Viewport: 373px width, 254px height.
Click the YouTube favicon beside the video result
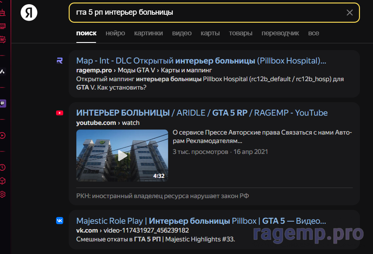pyautogui.click(x=59, y=113)
